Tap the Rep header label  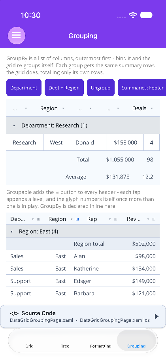(x=92, y=219)
